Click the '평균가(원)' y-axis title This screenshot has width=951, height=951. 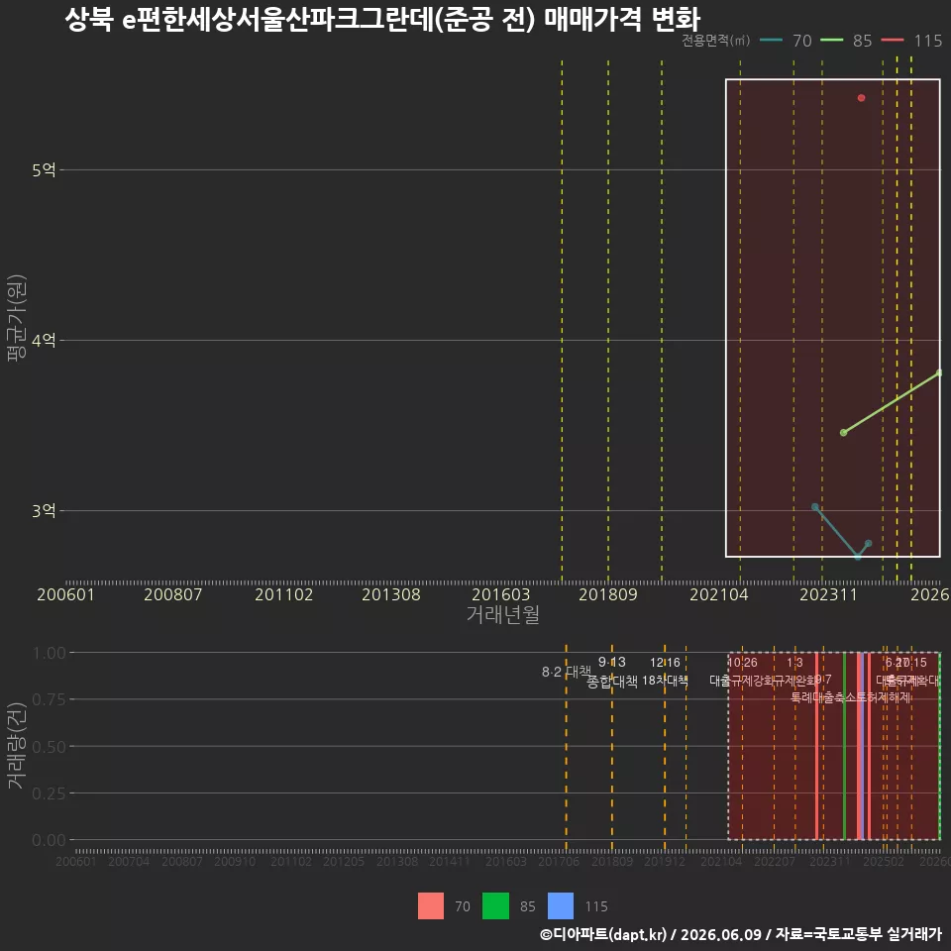17,318
